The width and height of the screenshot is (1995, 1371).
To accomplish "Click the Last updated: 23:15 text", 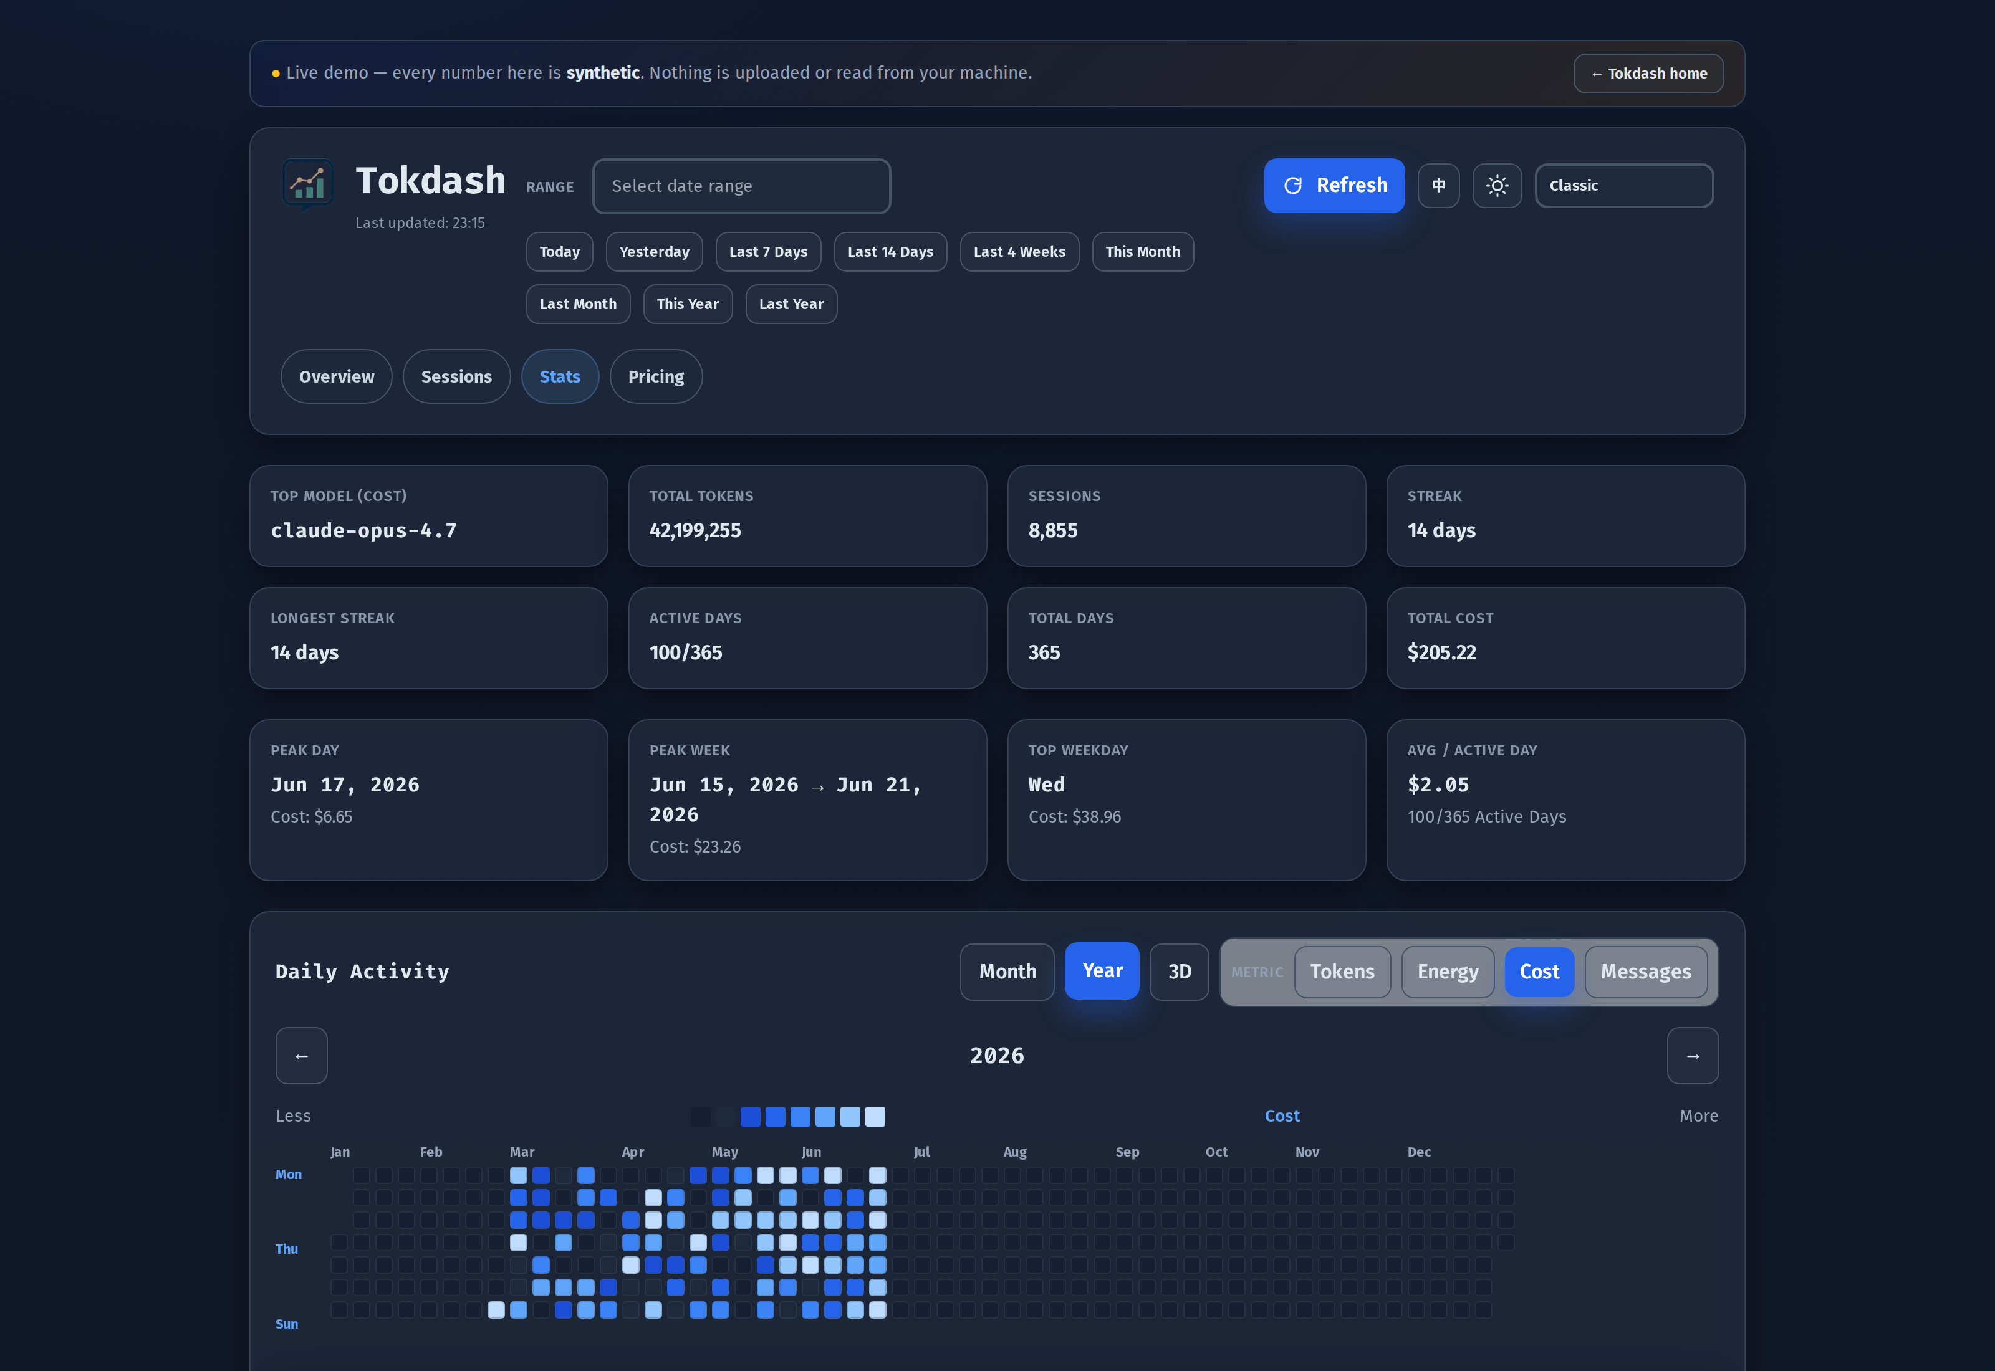I will pos(420,223).
